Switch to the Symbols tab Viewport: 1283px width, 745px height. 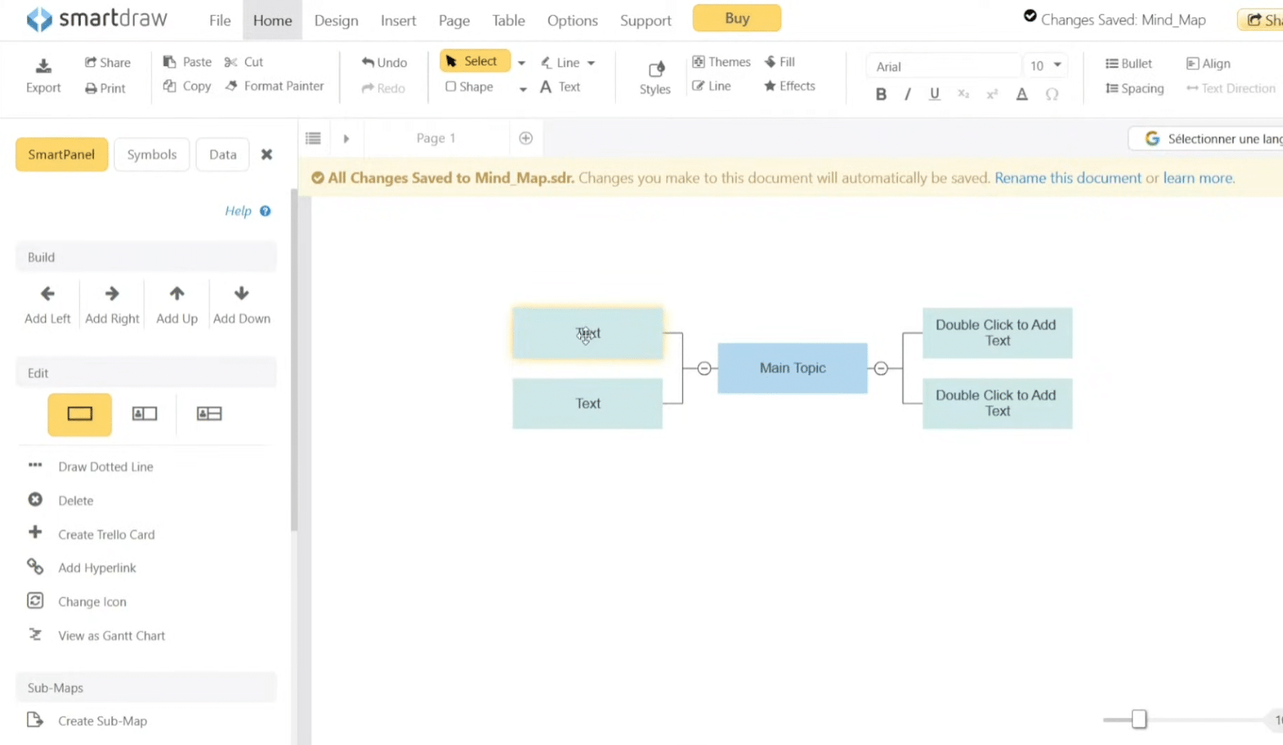click(x=151, y=154)
